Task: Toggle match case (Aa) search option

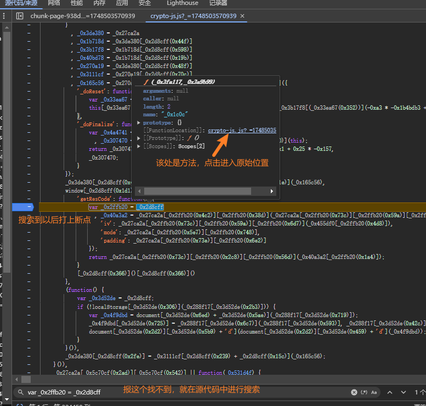Action: (x=374, y=392)
